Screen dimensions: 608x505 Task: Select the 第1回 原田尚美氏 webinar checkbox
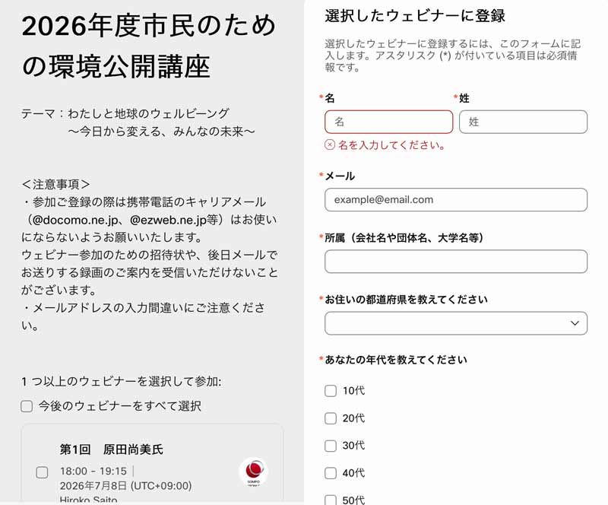point(42,472)
